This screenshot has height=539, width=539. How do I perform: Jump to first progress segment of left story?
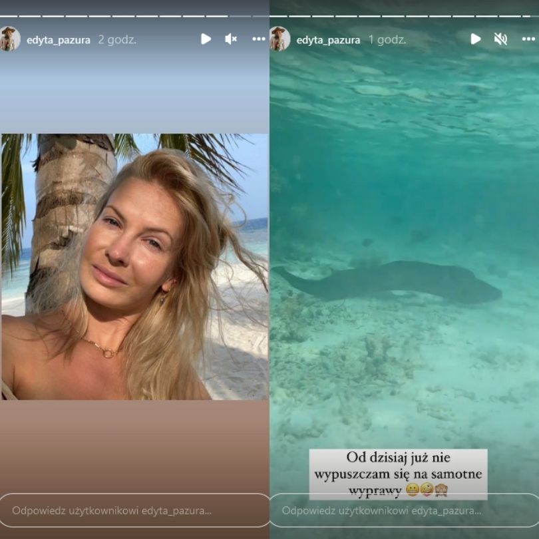[8, 16]
